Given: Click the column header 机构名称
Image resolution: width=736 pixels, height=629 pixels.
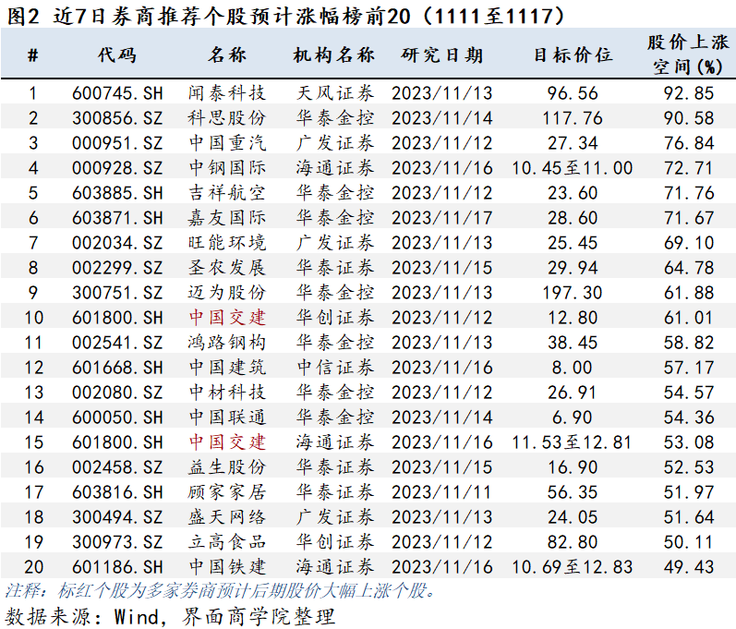Looking at the screenshot, I should (333, 55).
